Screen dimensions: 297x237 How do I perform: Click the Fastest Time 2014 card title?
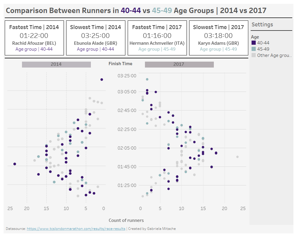pos(34,27)
